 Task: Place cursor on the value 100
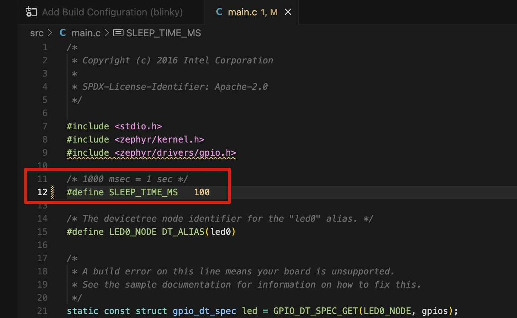(x=202, y=192)
